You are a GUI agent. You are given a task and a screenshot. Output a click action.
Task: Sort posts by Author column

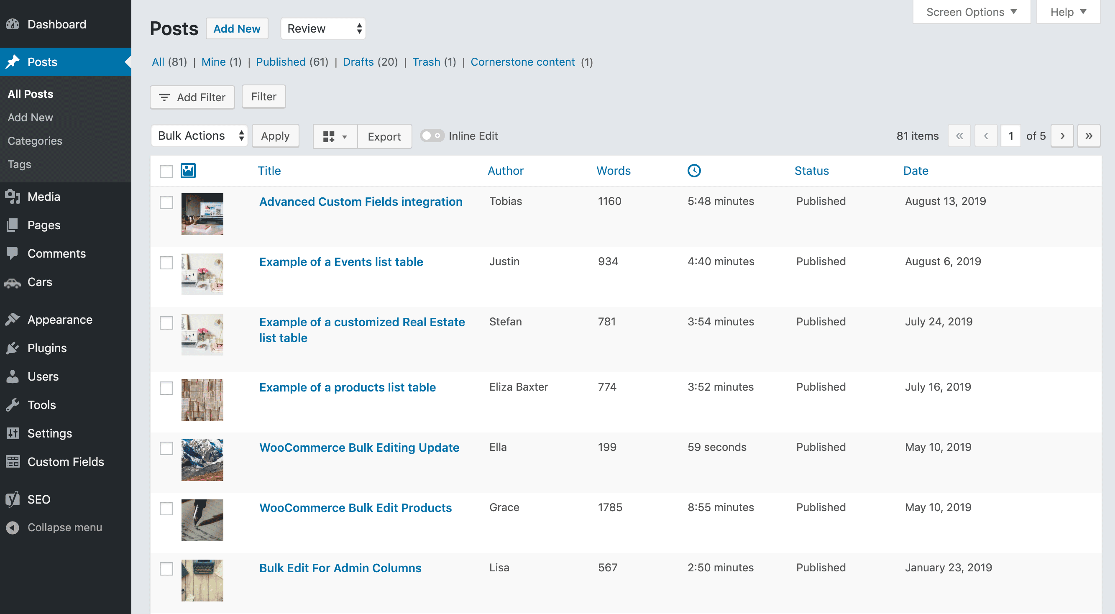[x=506, y=171]
